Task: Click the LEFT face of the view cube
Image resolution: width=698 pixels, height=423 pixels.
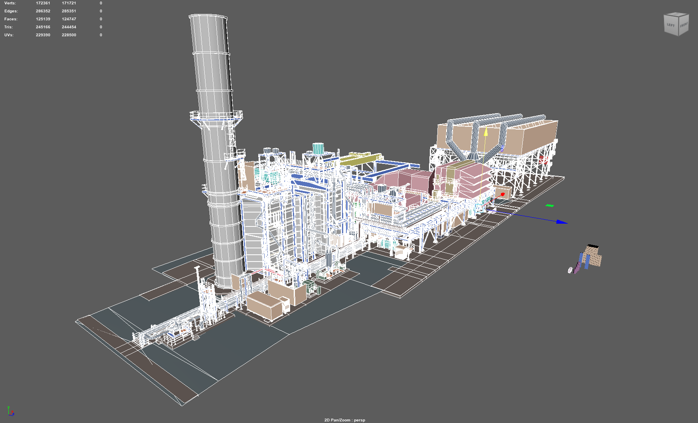Action: [671, 25]
